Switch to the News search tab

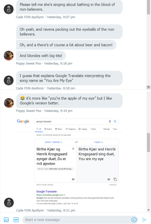[59, 129]
